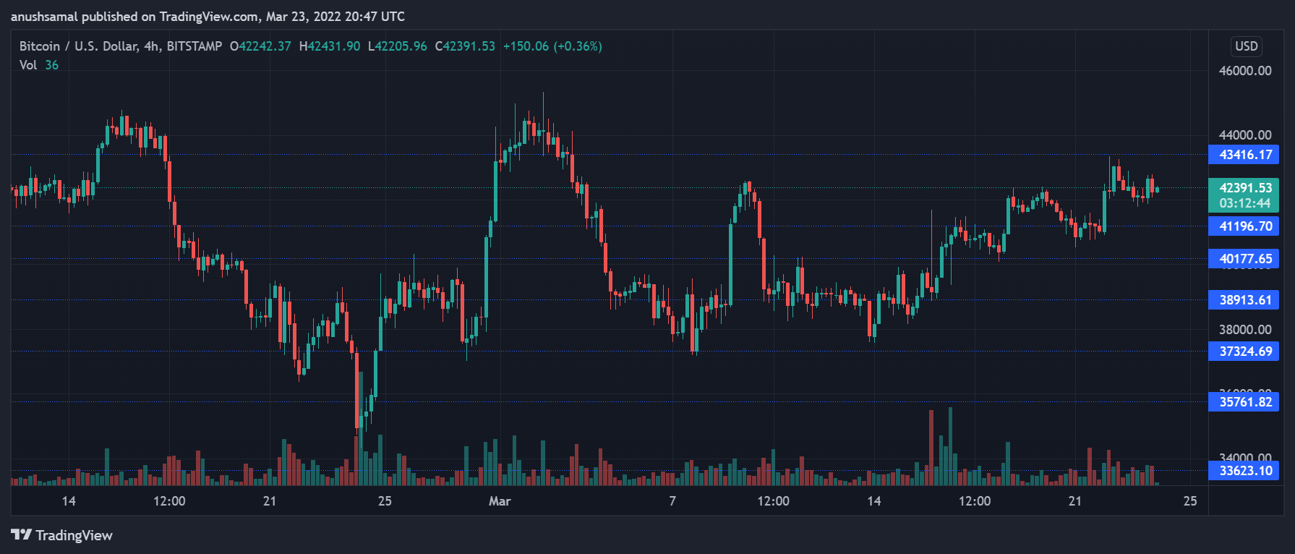Click the published on TradingView.com header text
Image resolution: width=1295 pixels, height=554 pixels.
tap(208, 17)
